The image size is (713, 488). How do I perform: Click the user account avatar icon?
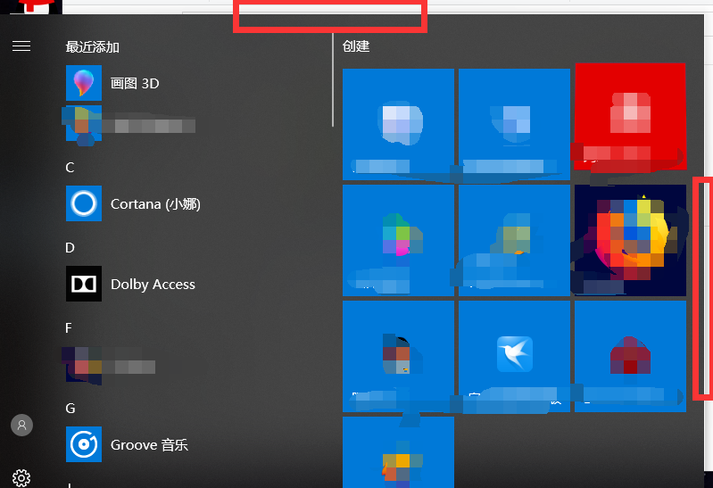(21, 426)
